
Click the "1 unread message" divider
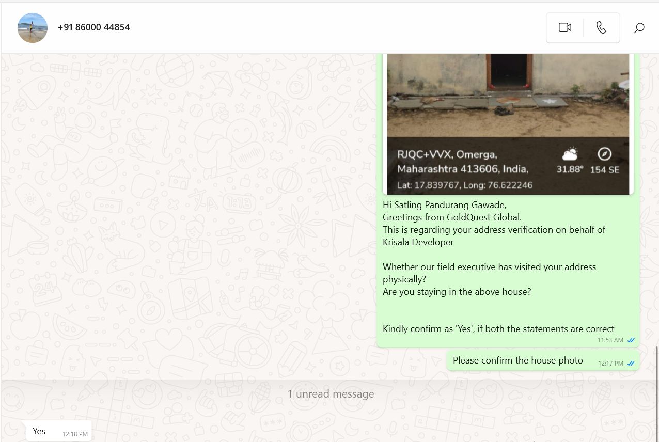[x=331, y=394]
